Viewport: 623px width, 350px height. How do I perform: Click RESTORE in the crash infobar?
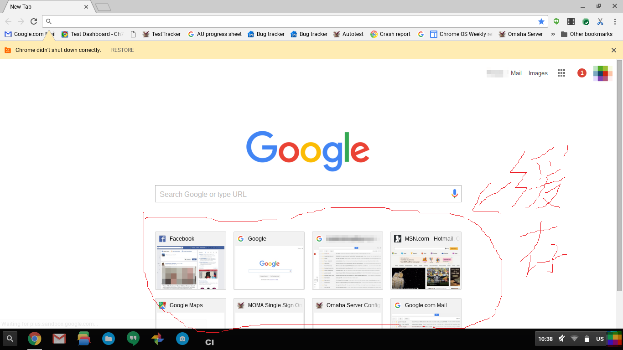point(123,50)
